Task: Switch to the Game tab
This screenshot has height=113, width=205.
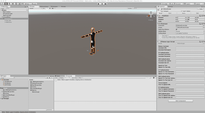Action: click(57, 76)
